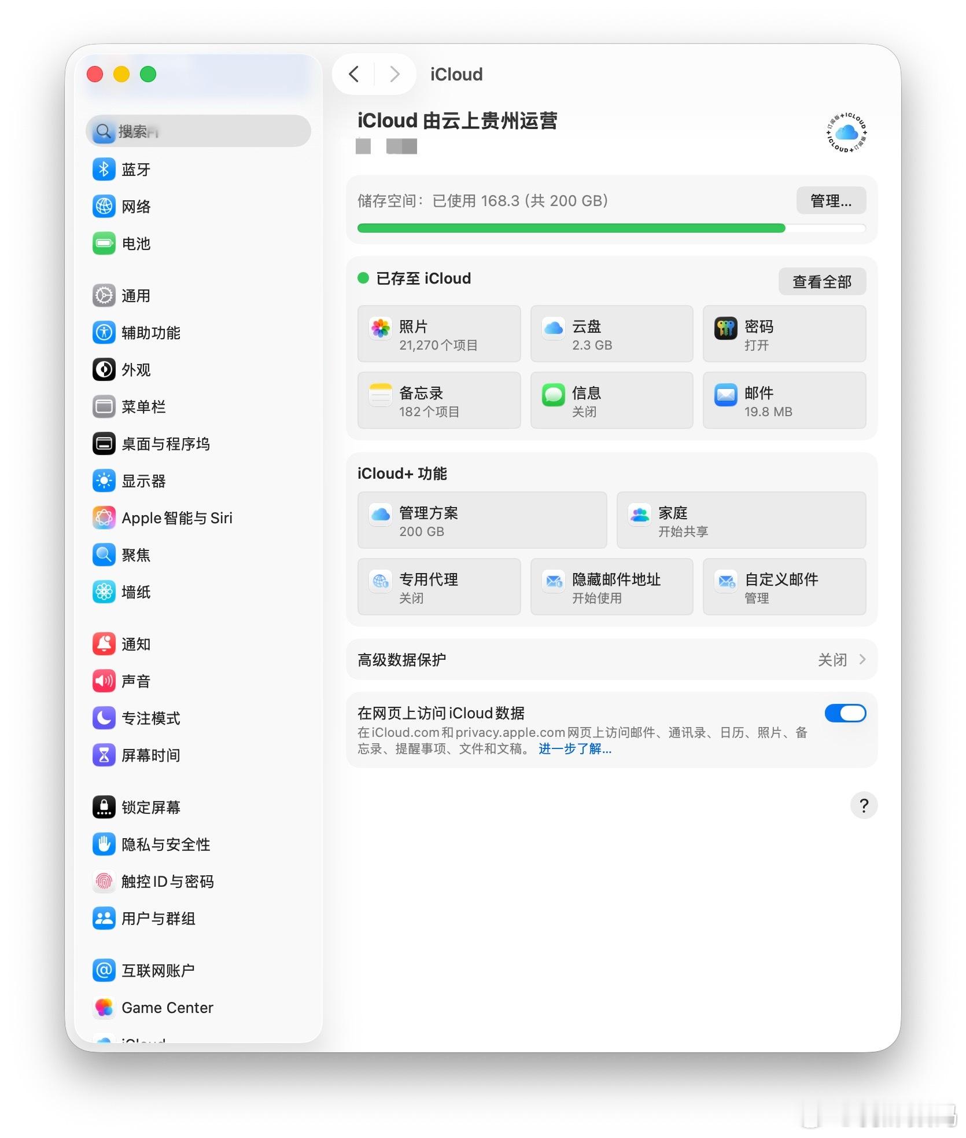Open the 云盘 iCloud Drive card
This screenshot has height=1138, width=966.
[611, 334]
